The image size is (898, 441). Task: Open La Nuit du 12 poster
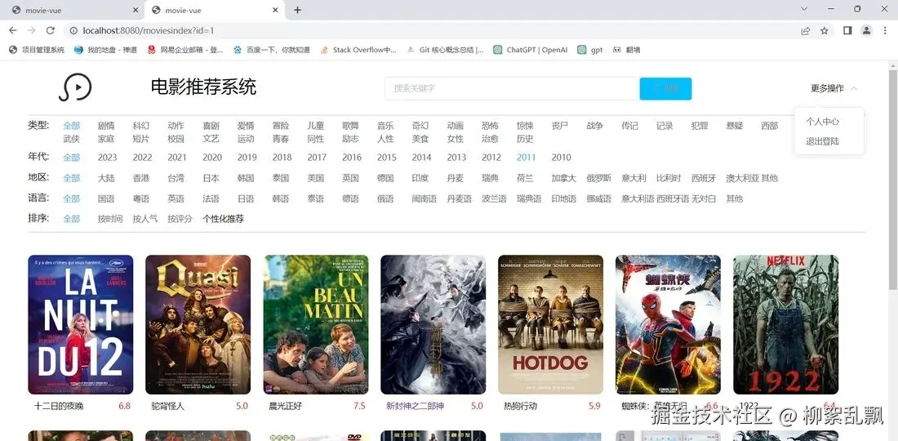(81, 325)
